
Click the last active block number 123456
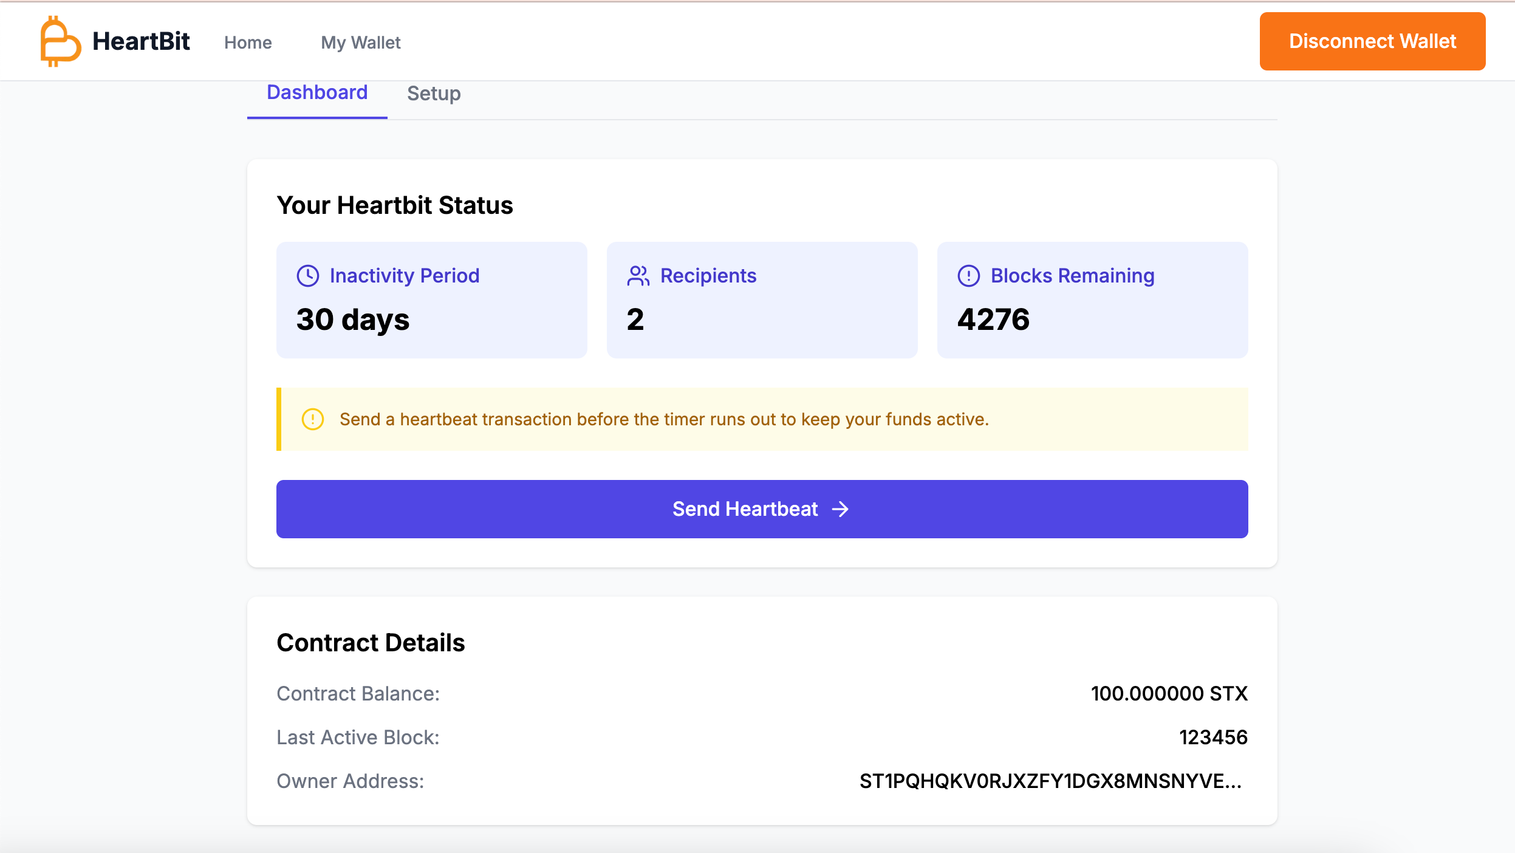coord(1212,738)
